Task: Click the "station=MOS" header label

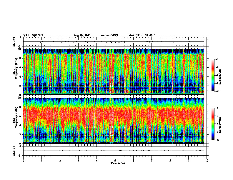Action: click(x=109, y=35)
